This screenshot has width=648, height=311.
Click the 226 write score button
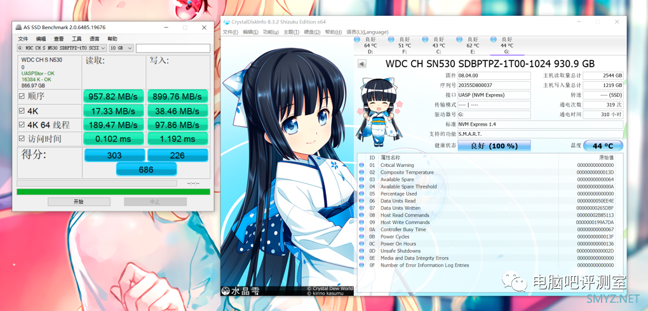coord(178,155)
